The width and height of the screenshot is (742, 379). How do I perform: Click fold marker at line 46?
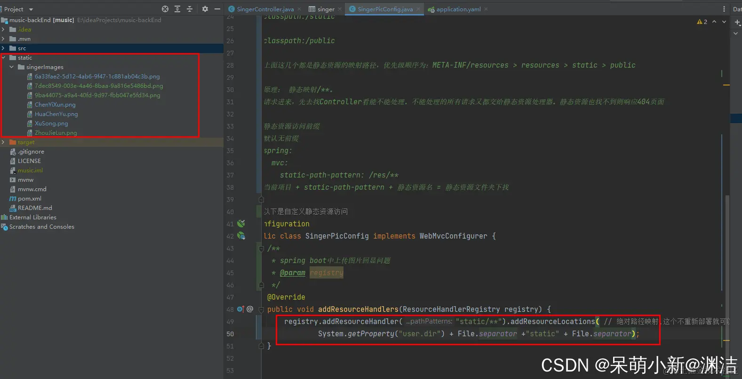point(261,285)
